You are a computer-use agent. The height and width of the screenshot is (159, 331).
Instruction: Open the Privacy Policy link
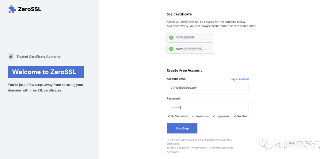click(x=199, y=148)
